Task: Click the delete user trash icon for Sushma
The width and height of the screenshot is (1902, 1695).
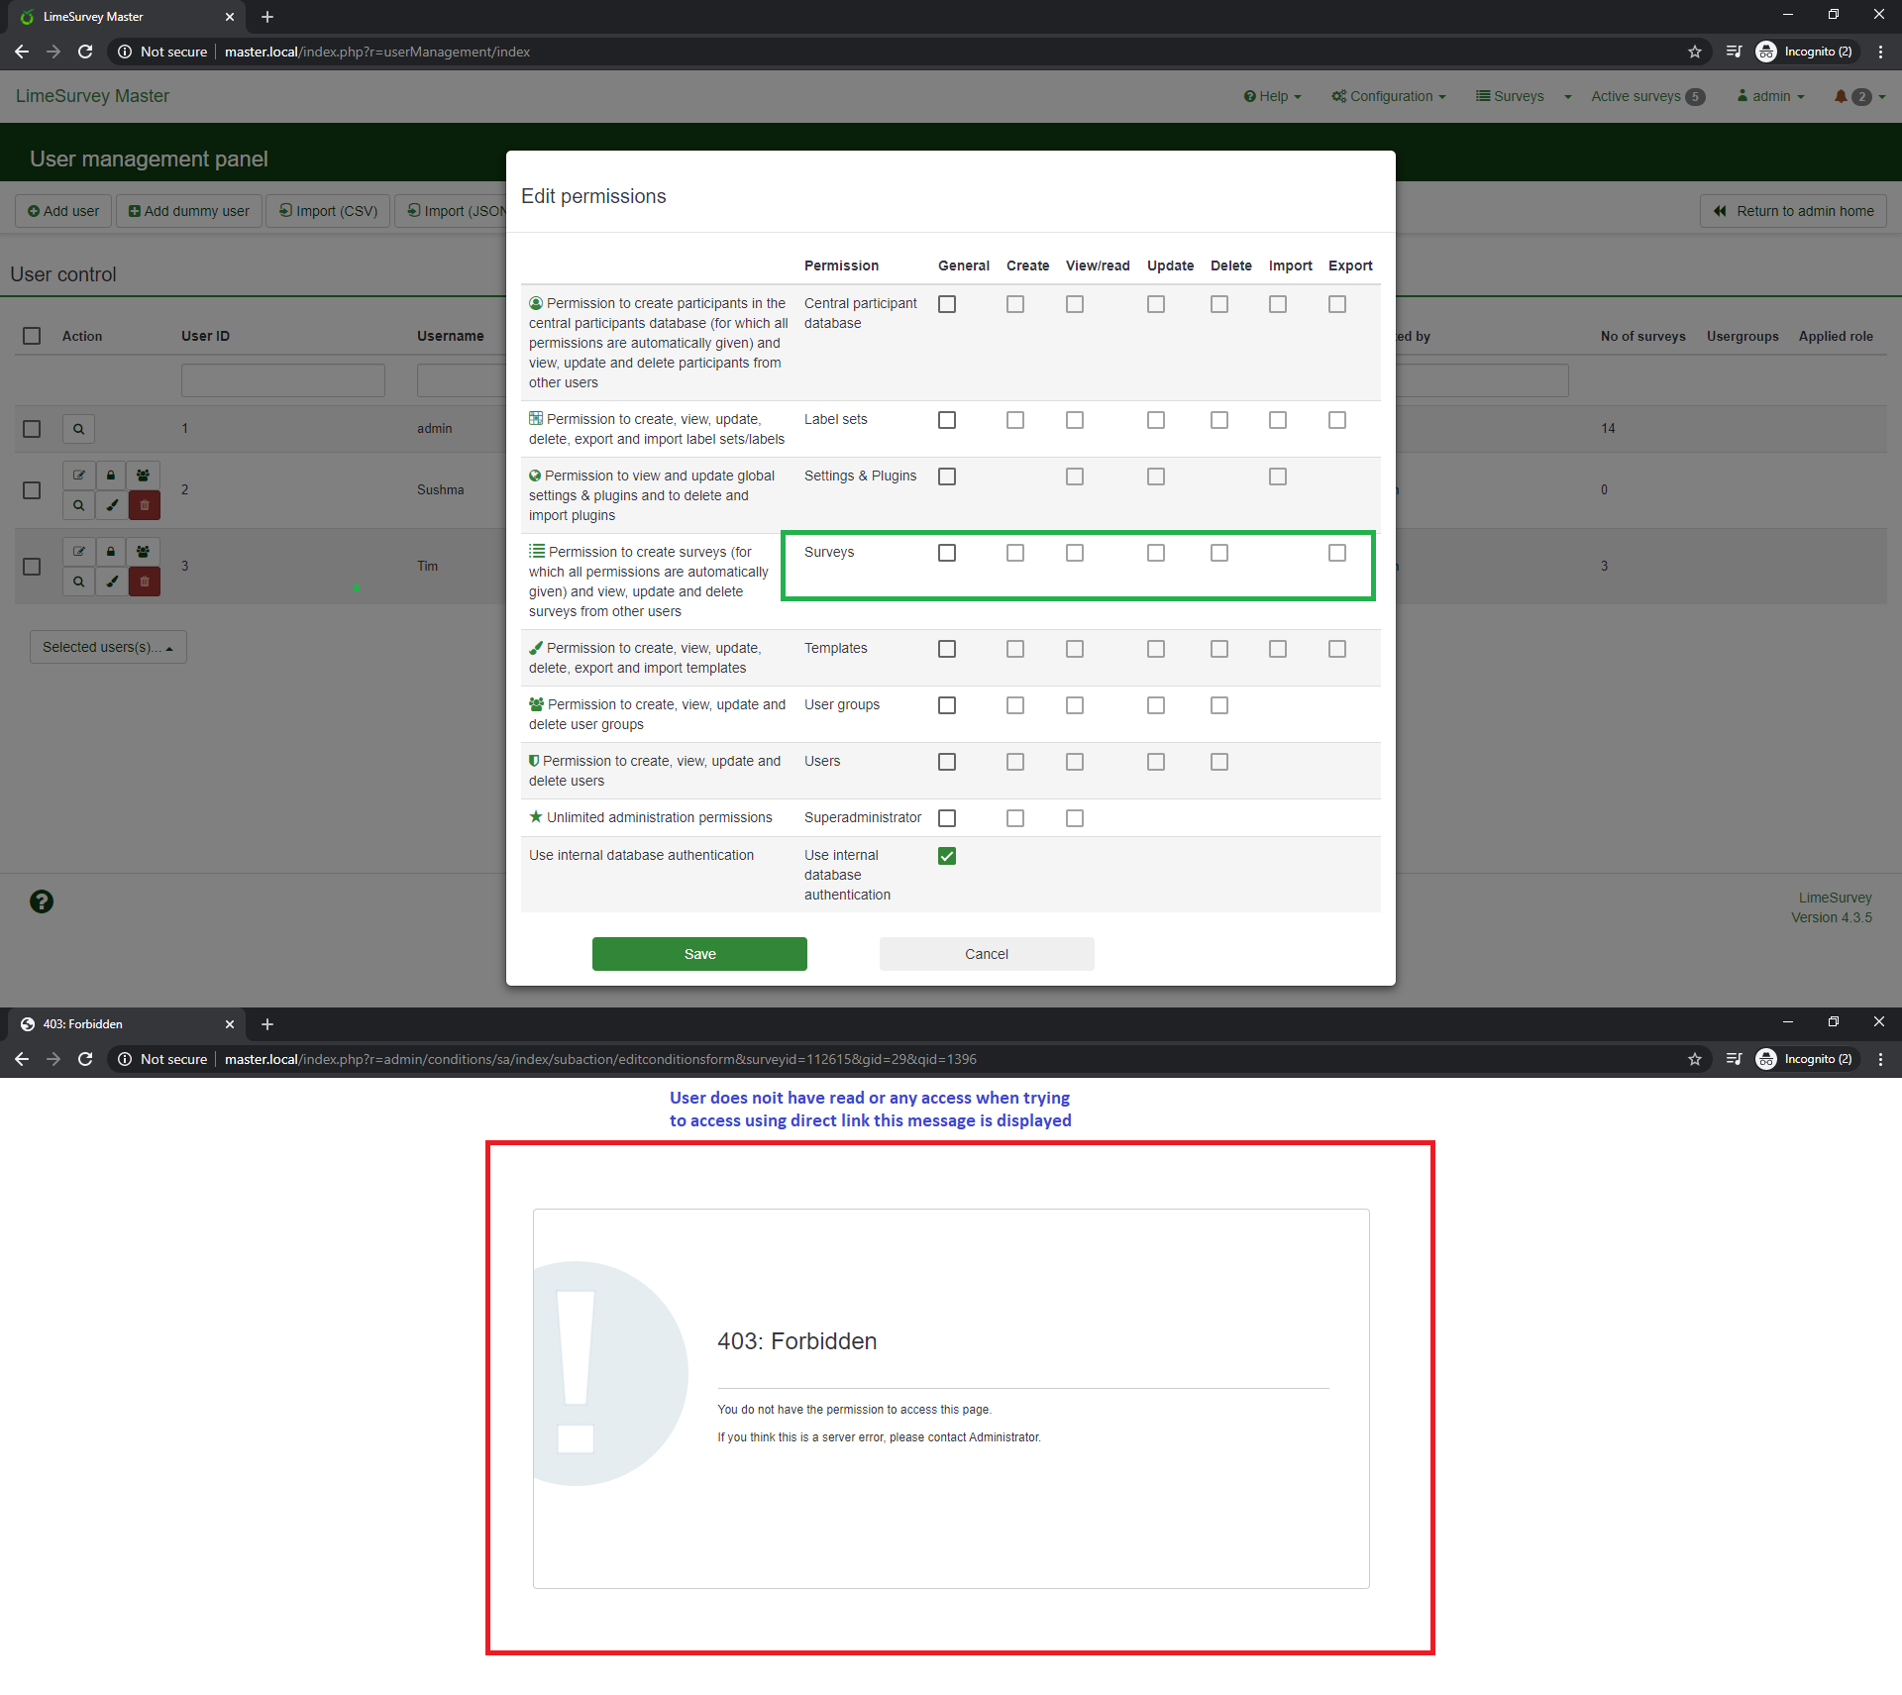Action: 145,505
